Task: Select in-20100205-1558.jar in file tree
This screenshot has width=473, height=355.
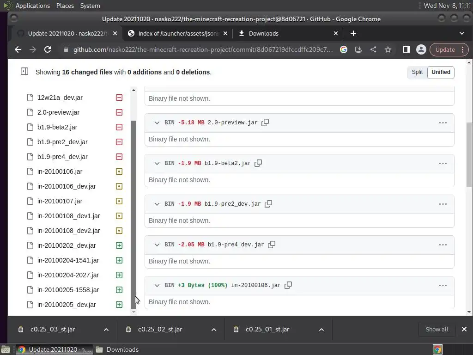Action: (x=68, y=290)
